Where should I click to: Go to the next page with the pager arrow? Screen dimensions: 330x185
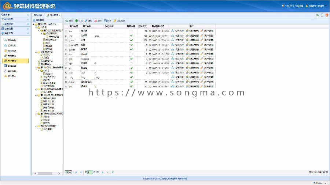[x=103, y=173]
